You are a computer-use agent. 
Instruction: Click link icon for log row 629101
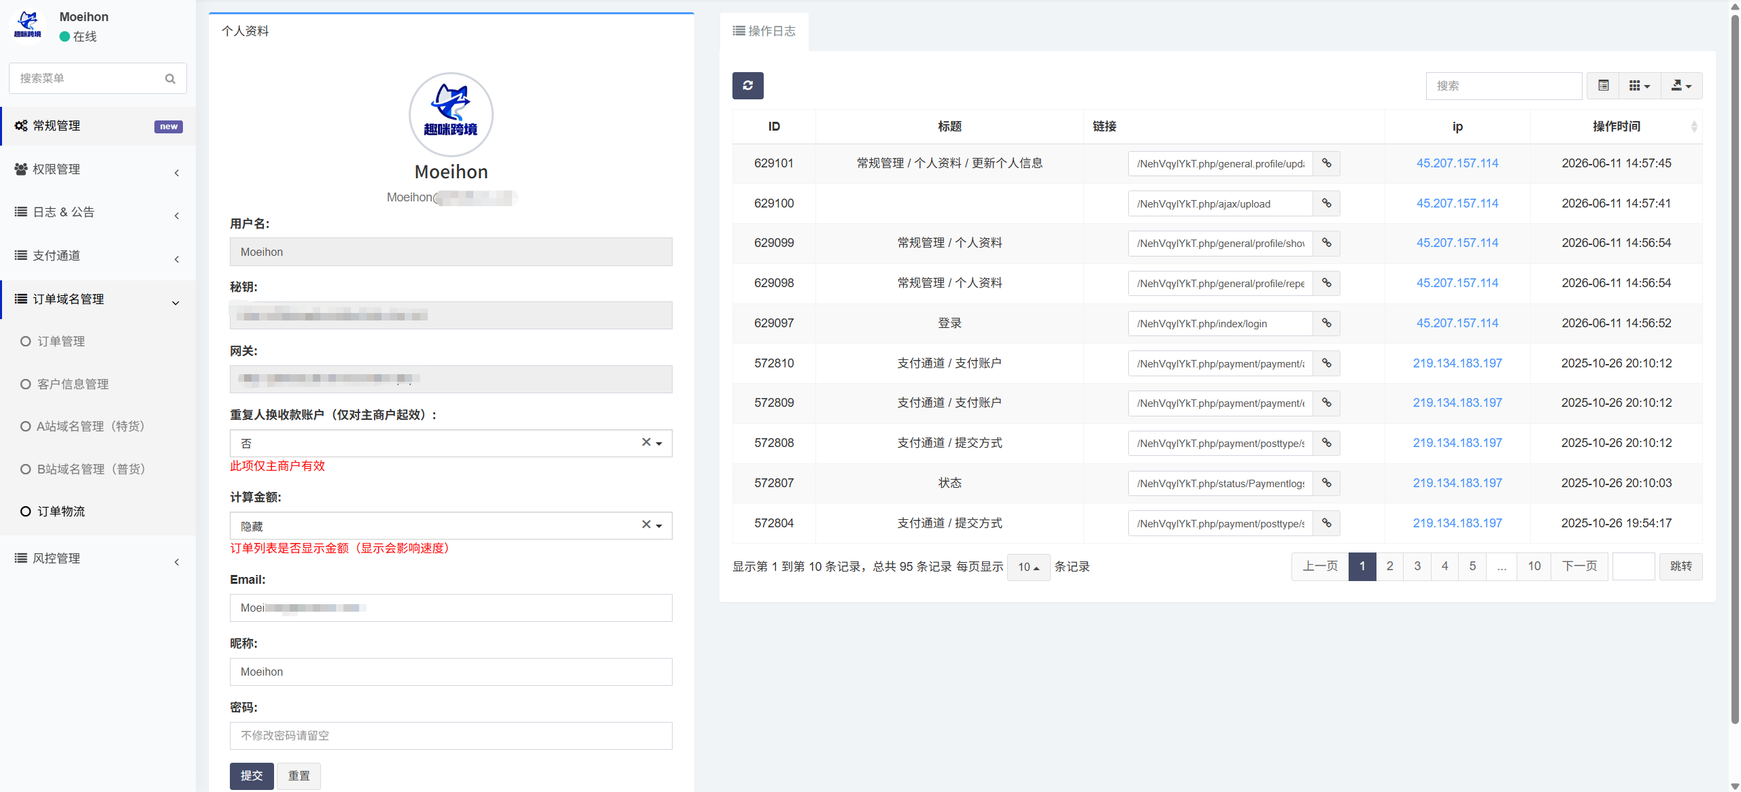pyautogui.click(x=1326, y=163)
